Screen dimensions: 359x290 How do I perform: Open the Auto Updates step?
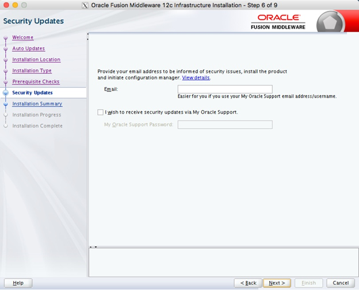point(28,49)
